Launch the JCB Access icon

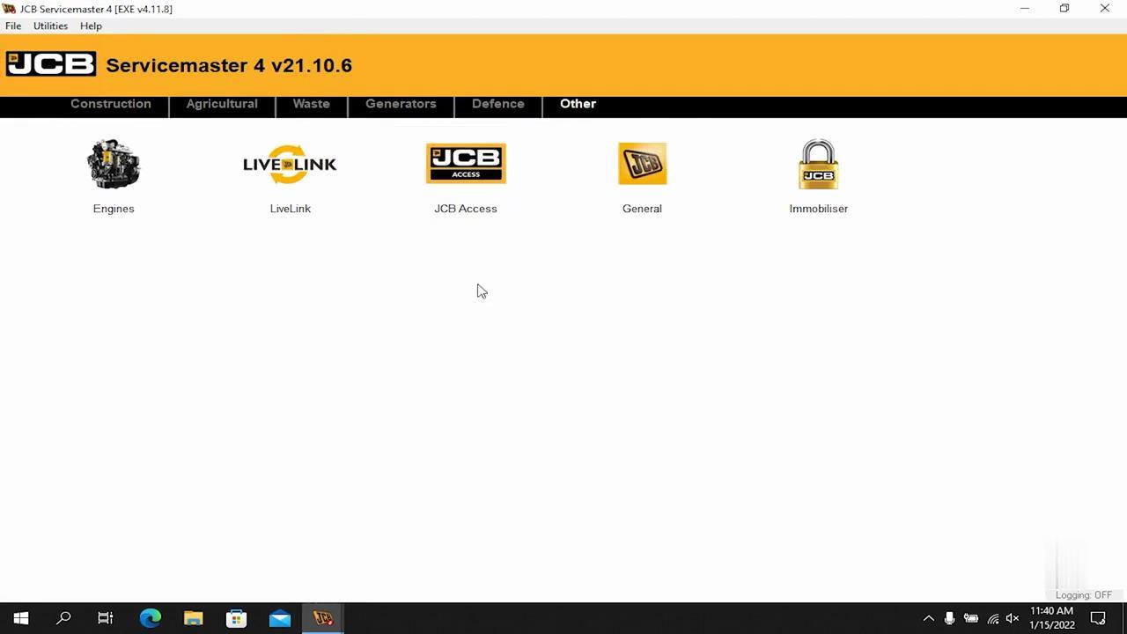point(466,164)
